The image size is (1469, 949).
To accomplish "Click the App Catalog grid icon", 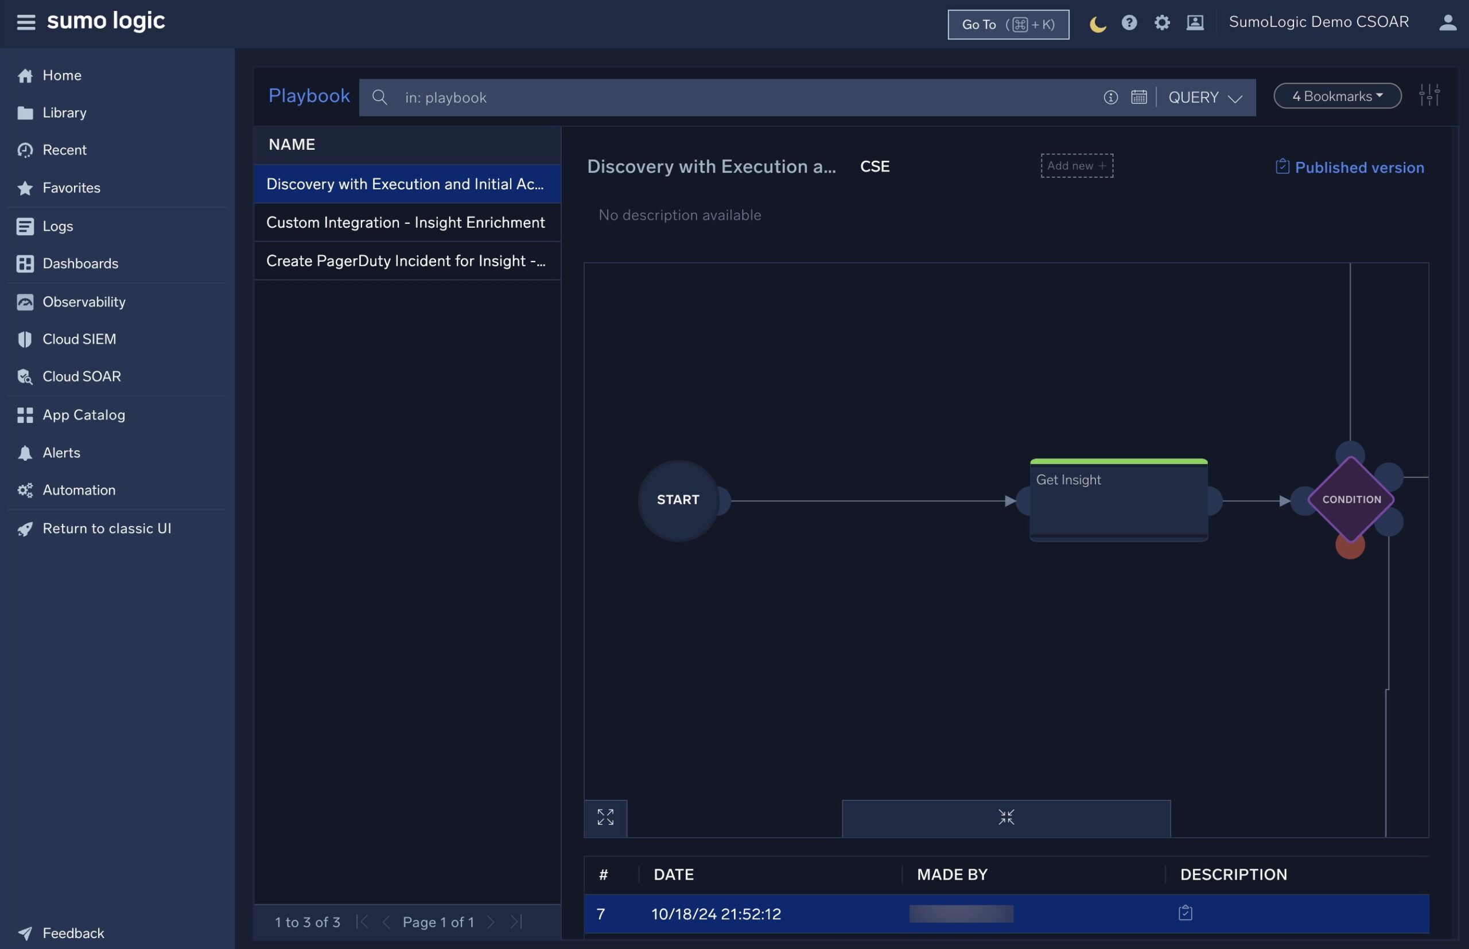I will pyautogui.click(x=25, y=415).
